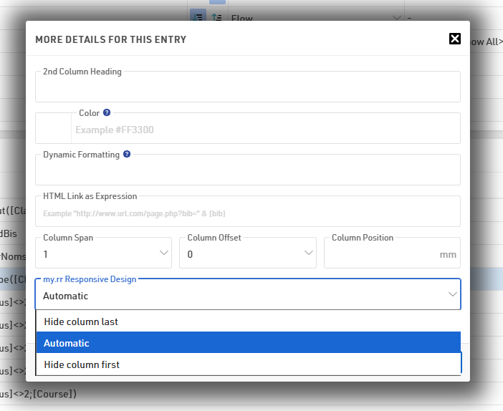The width and height of the screenshot is (503, 411).
Task: Focus the Color hex code field
Action: [x=265, y=130]
